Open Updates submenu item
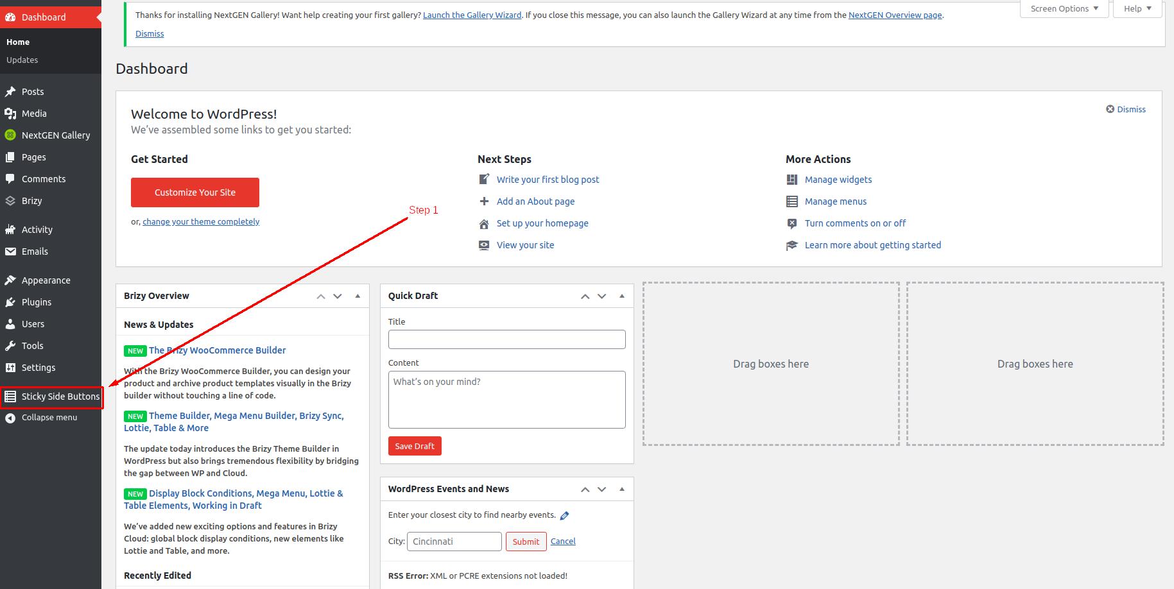The height and width of the screenshot is (589, 1174). [22, 60]
